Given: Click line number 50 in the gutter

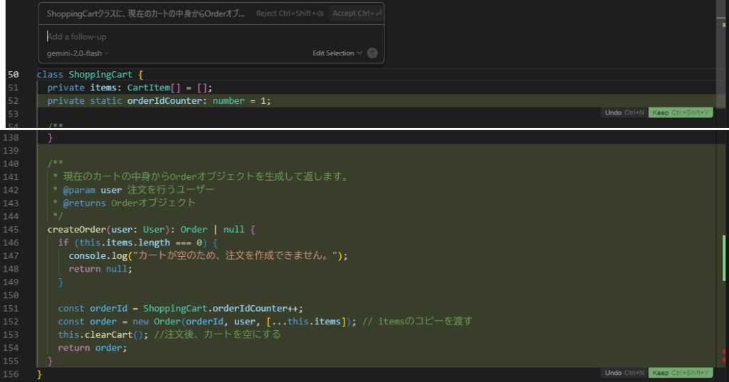Looking at the screenshot, I should (x=14, y=75).
